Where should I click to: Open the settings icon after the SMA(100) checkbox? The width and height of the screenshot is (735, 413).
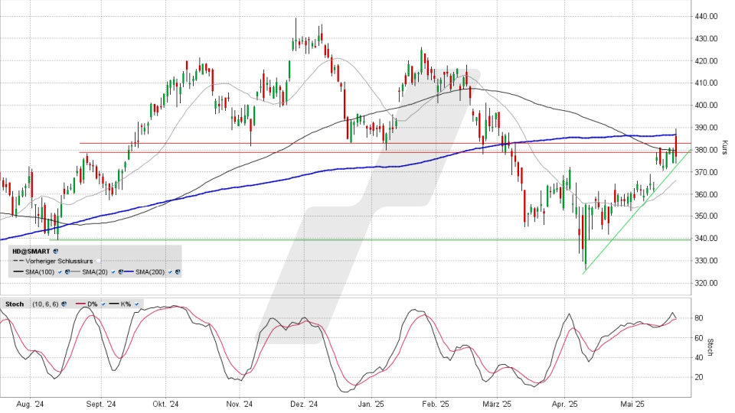pos(67,272)
